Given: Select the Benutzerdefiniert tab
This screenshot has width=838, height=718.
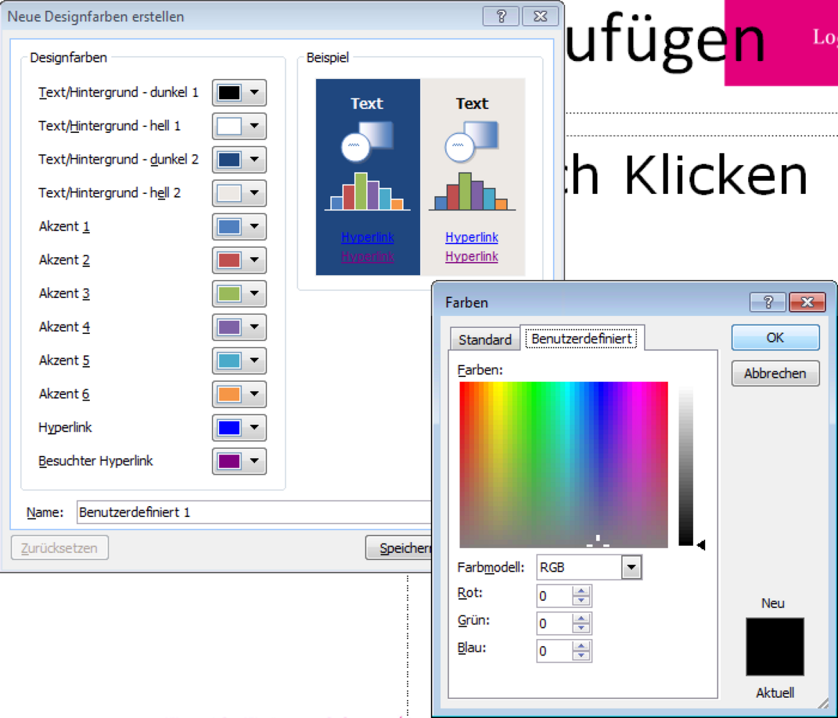Looking at the screenshot, I should tap(582, 338).
